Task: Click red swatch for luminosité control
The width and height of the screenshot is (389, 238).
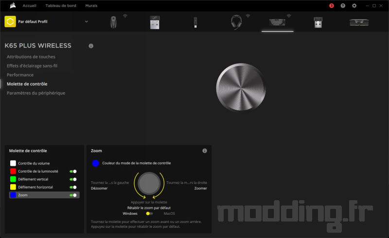Action: click(x=13, y=171)
